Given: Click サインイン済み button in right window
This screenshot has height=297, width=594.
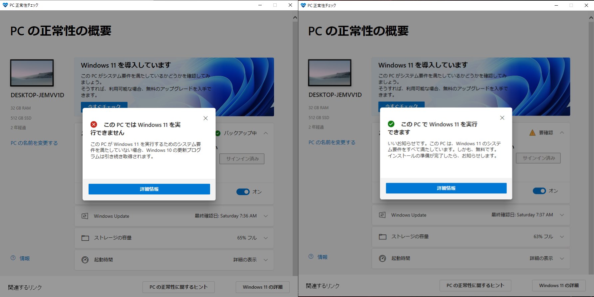Looking at the screenshot, I should click(x=538, y=158).
